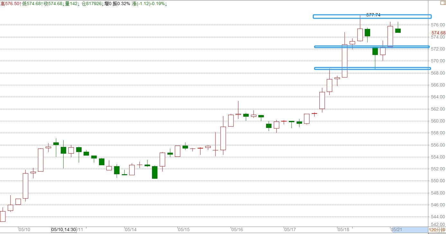Click the 556.00 price axis label
This screenshot has height=234, width=446.
click(x=438, y=145)
